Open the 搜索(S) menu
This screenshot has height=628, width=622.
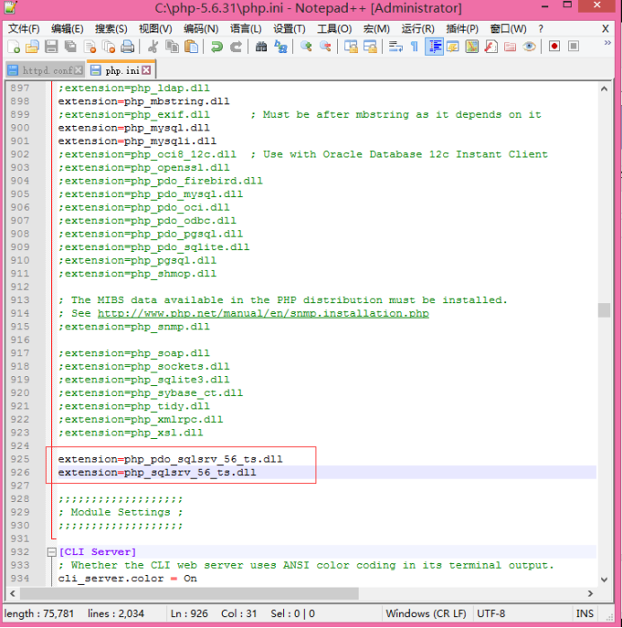[x=111, y=29]
